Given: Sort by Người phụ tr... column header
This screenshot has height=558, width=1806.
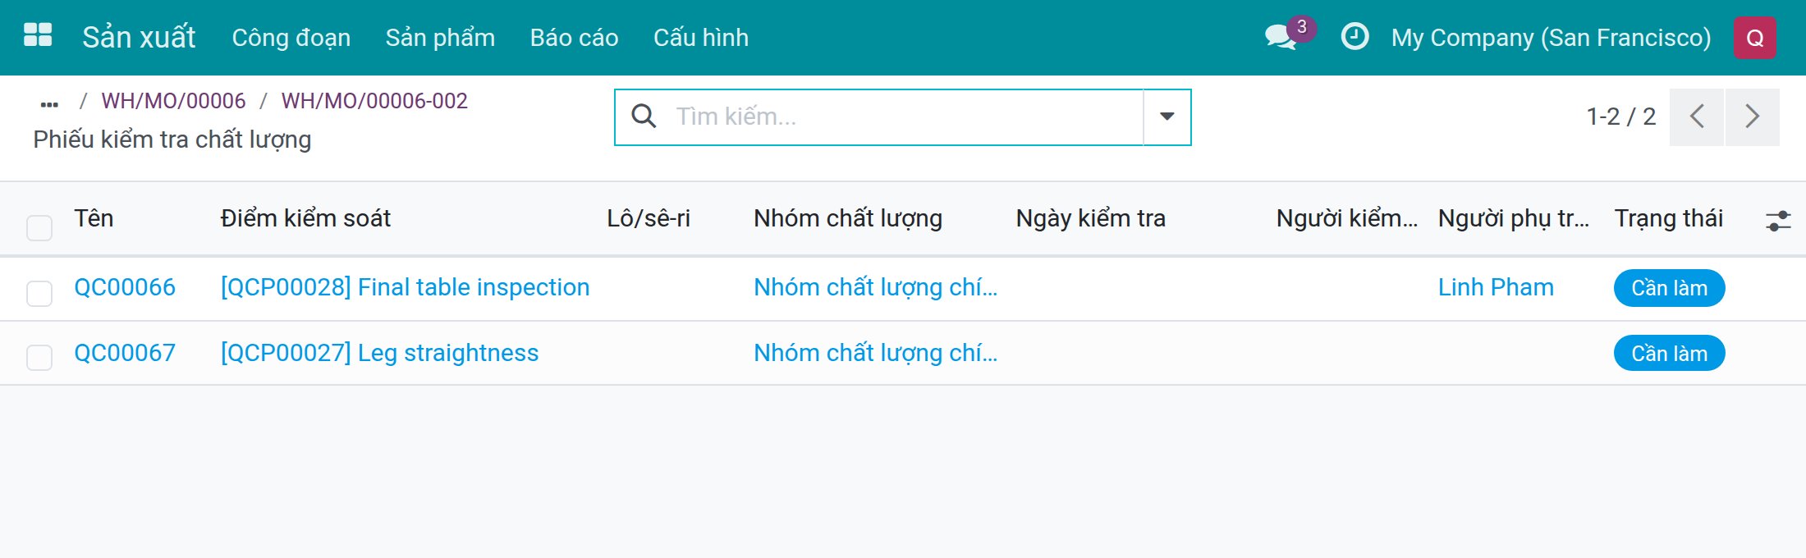Looking at the screenshot, I should pyautogui.click(x=1514, y=218).
